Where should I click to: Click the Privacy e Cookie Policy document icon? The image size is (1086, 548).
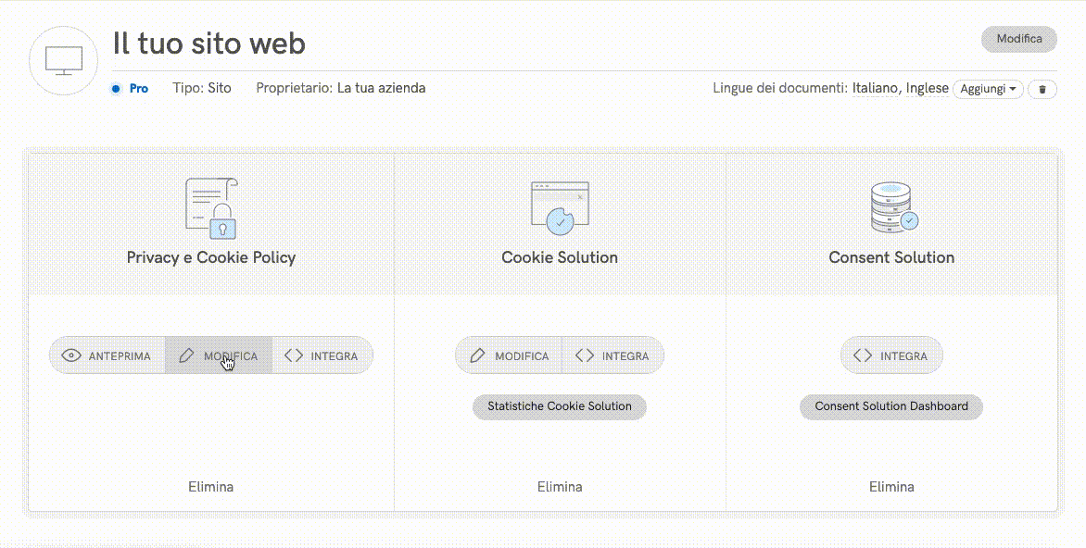[x=211, y=207]
